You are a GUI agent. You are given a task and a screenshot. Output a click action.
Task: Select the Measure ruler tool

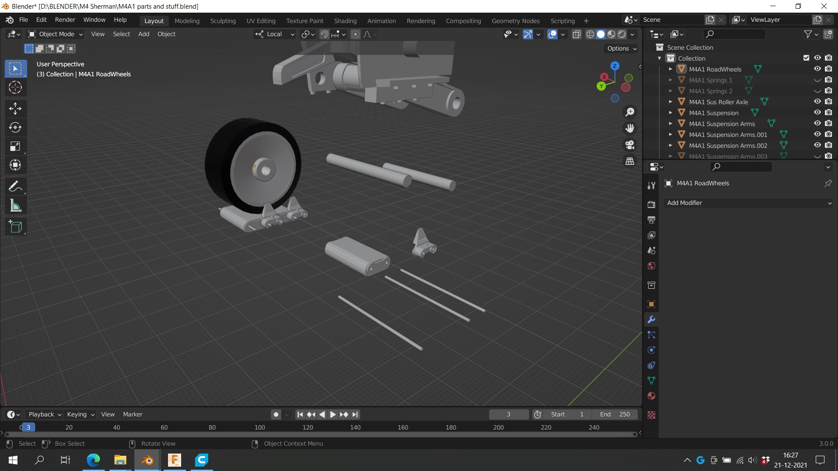coord(15,206)
